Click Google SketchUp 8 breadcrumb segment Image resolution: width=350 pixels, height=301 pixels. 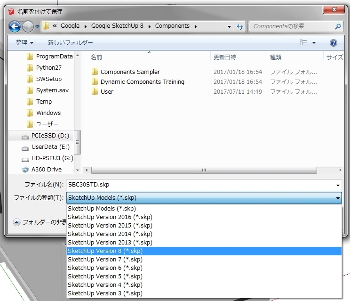pyautogui.click(x=117, y=26)
